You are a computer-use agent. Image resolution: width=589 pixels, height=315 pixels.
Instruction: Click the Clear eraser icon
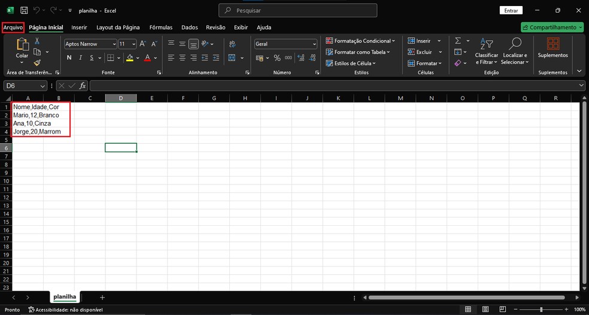tap(458, 63)
